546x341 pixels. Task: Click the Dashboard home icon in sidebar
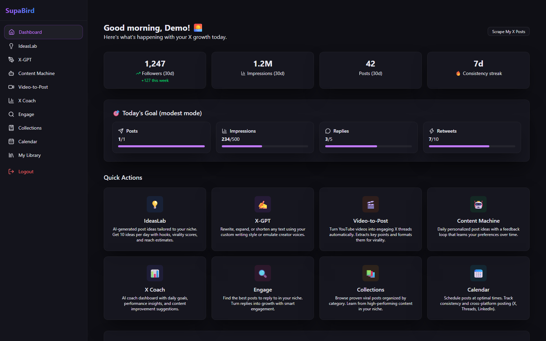point(12,32)
